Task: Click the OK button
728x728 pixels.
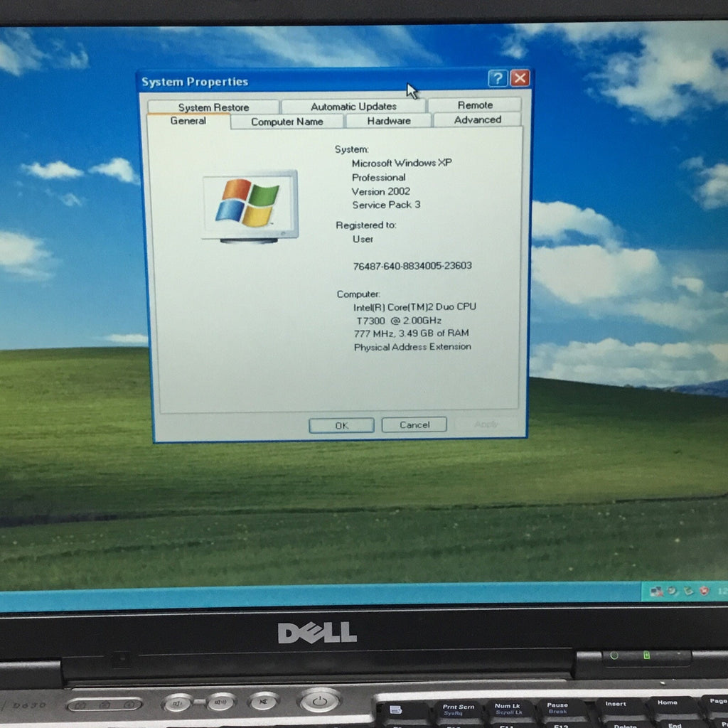Action: (341, 424)
